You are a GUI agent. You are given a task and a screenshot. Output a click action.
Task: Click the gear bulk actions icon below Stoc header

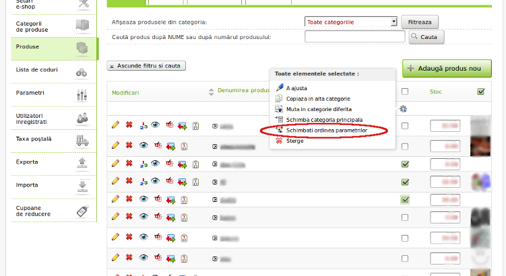pos(403,108)
